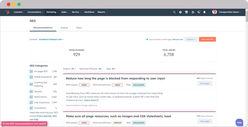This screenshot has height=127, width=248.
Task: Open the Technical Difficulty filter dropdown
Action: pos(101,69)
